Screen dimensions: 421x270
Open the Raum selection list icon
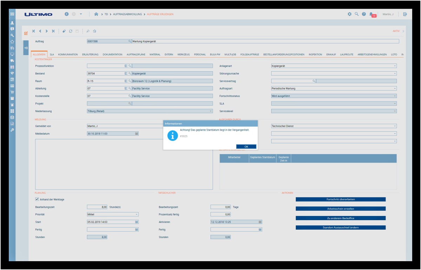[126, 81]
